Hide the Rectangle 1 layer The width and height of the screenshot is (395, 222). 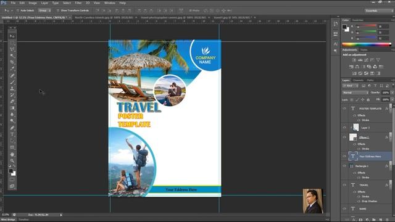click(344, 166)
